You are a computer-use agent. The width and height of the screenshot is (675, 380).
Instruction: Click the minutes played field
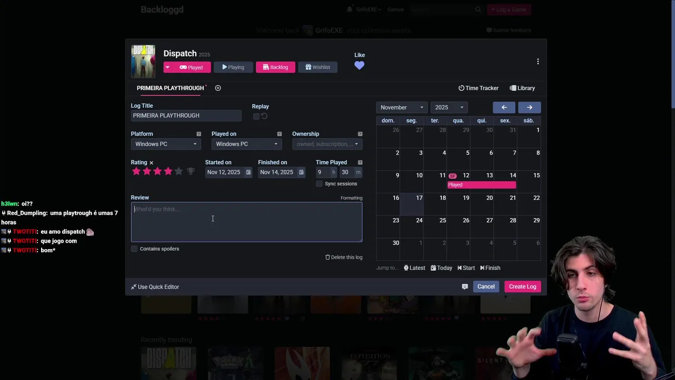[346, 172]
